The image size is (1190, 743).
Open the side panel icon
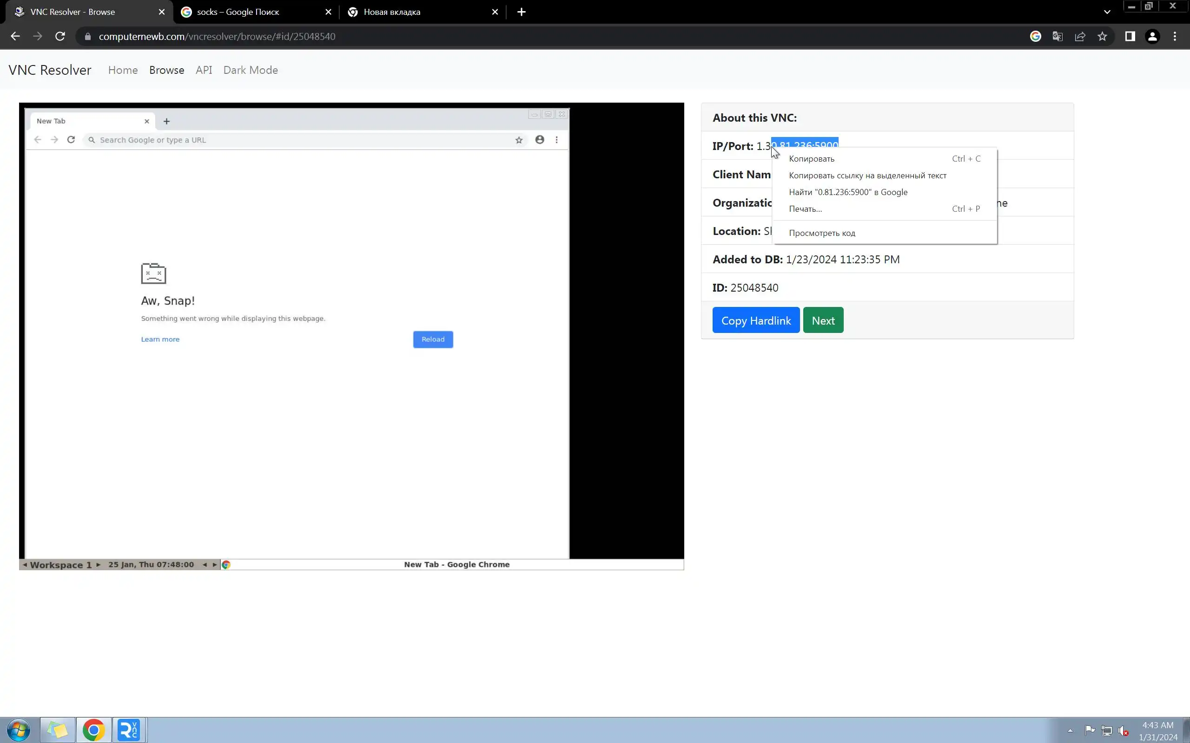point(1130,36)
